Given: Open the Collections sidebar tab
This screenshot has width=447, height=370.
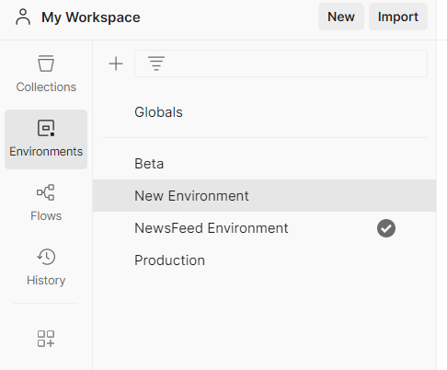Looking at the screenshot, I should 46,74.
